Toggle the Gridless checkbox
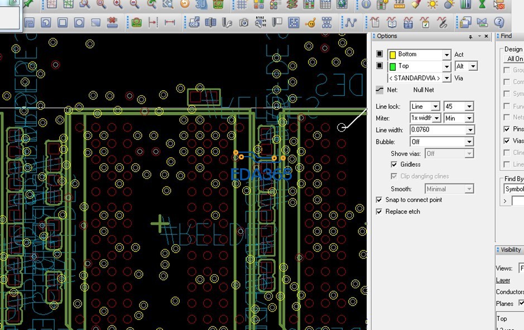 click(395, 164)
